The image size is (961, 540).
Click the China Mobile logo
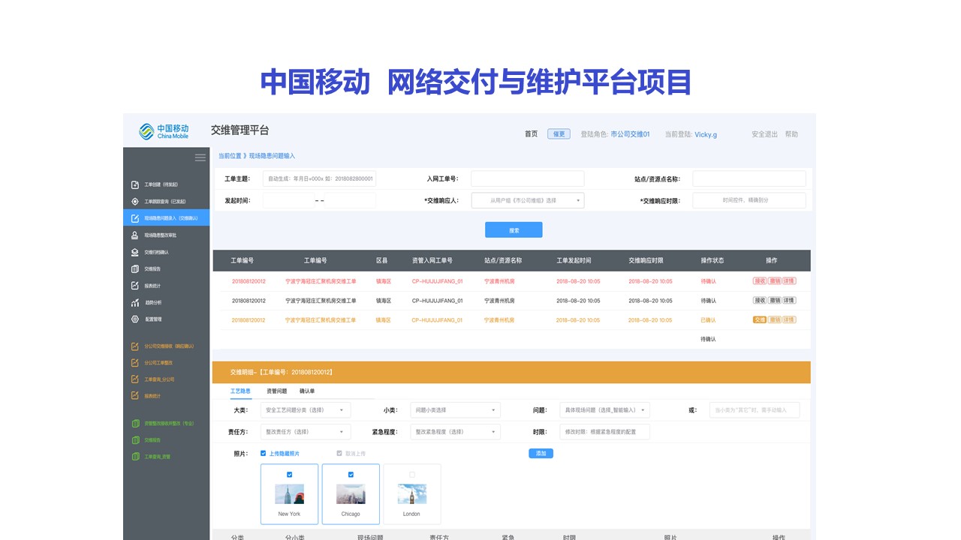pyautogui.click(x=164, y=131)
